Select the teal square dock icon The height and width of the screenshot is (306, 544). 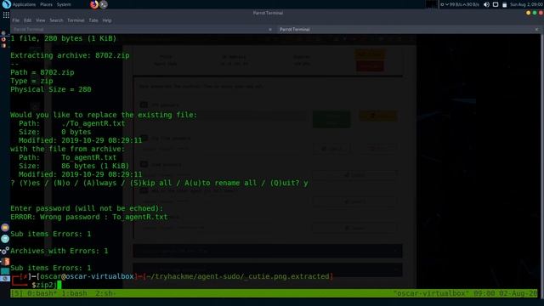click(x=5, y=271)
